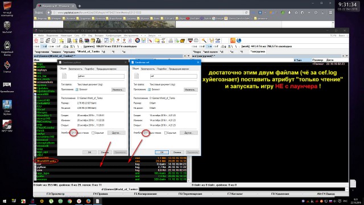Open drive f in the left panel
The height and width of the screenshot is (205, 364).
point(58,47)
